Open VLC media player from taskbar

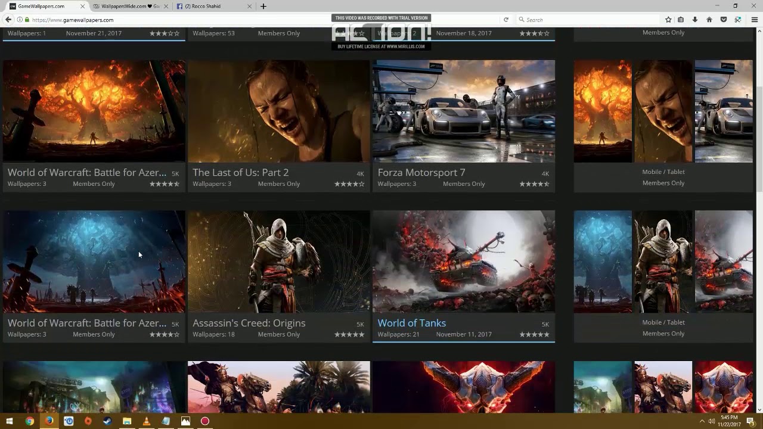click(147, 421)
